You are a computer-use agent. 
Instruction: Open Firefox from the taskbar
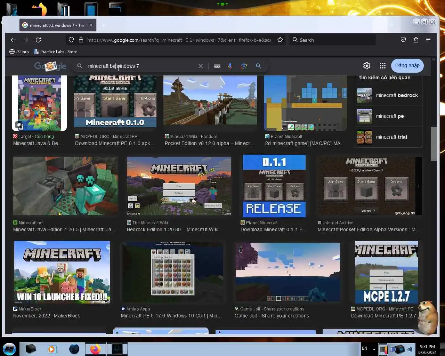[x=95, y=349]
